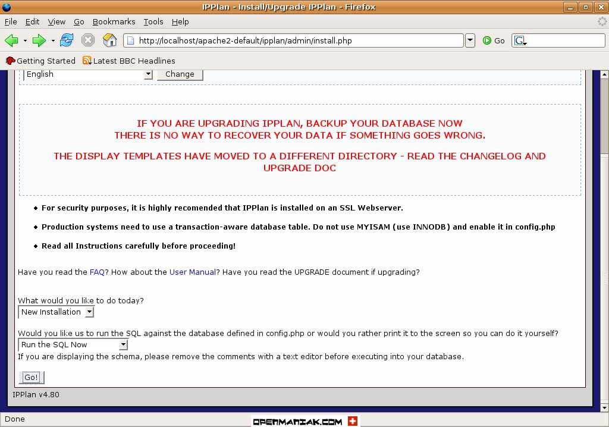This screenshot has height=427, width=609.
Task: Open the Go menu
Action: pyautogui.click(x=79, y=22)
